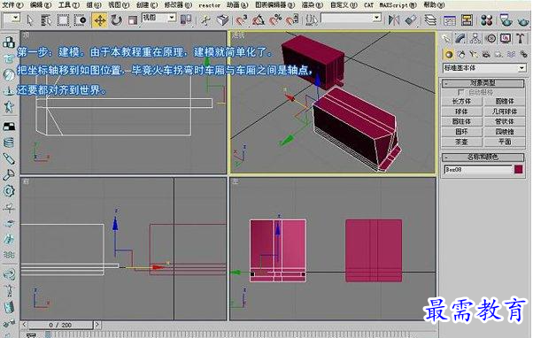
Task: Collapse the 名称和颜色 rollout
Action: tap(483, 157)
